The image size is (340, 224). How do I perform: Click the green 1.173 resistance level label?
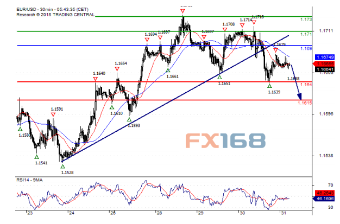306,20
